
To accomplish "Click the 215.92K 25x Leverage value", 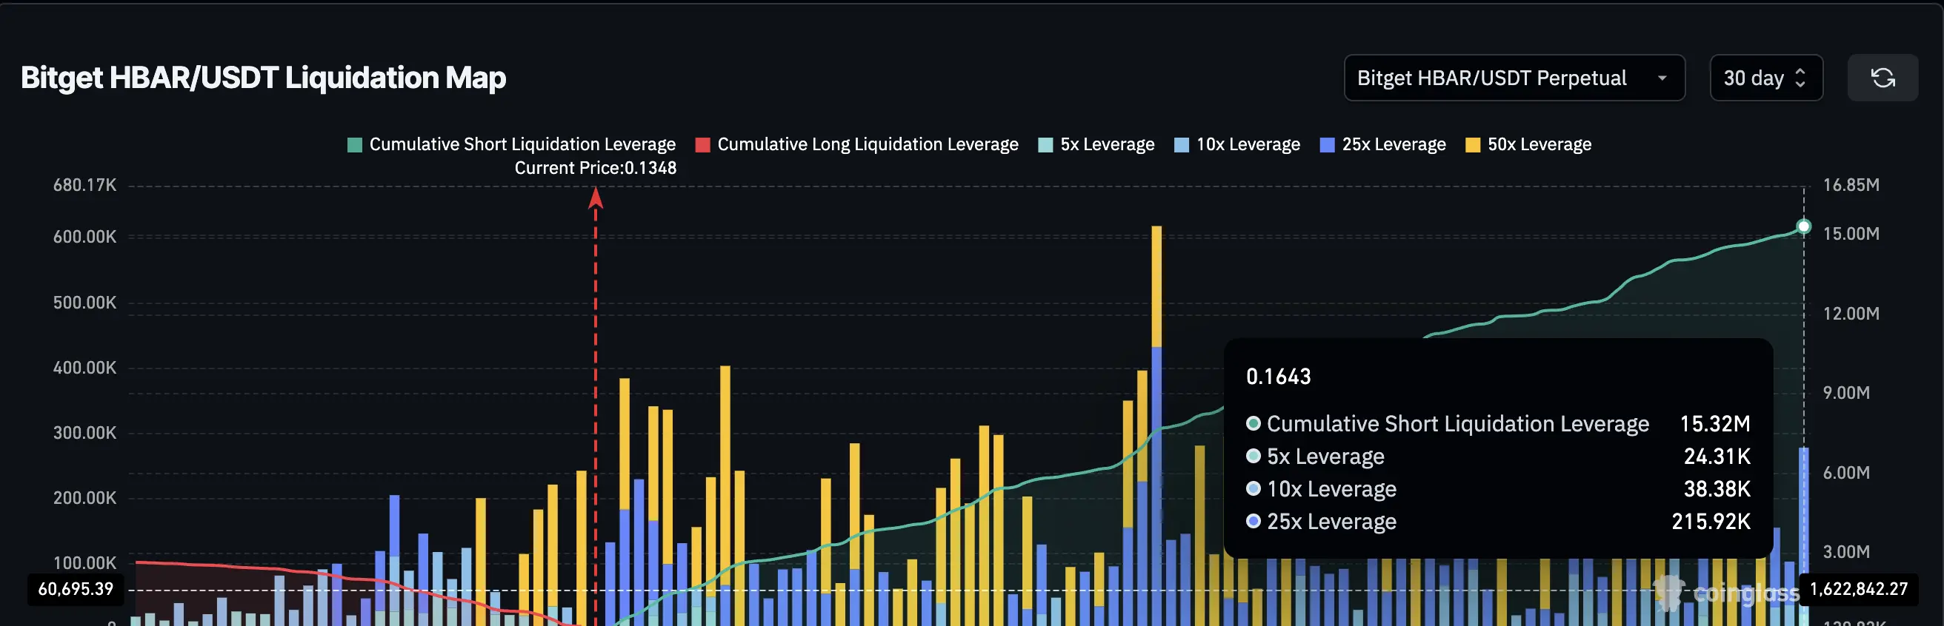I will click(1711, 521).
